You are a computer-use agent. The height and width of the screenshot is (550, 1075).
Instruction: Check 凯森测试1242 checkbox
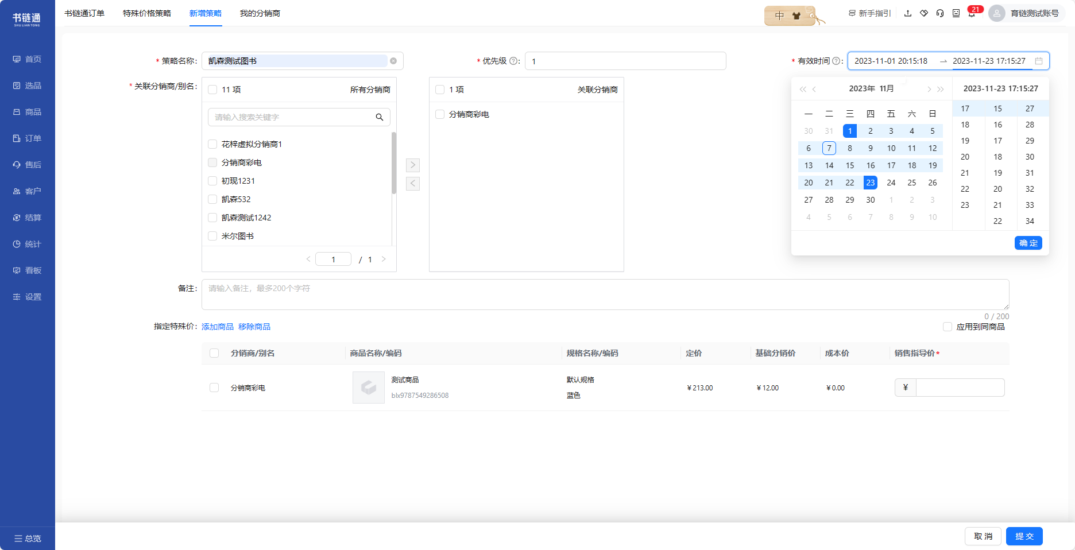(x=212, y=218)
